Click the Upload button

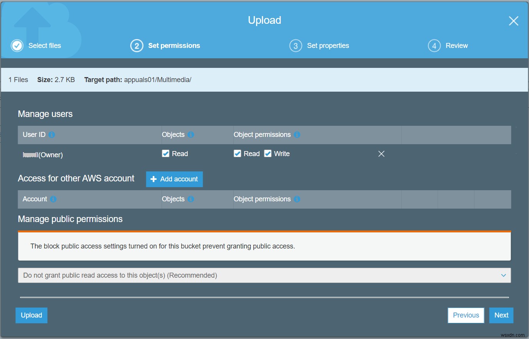[31, 315]
